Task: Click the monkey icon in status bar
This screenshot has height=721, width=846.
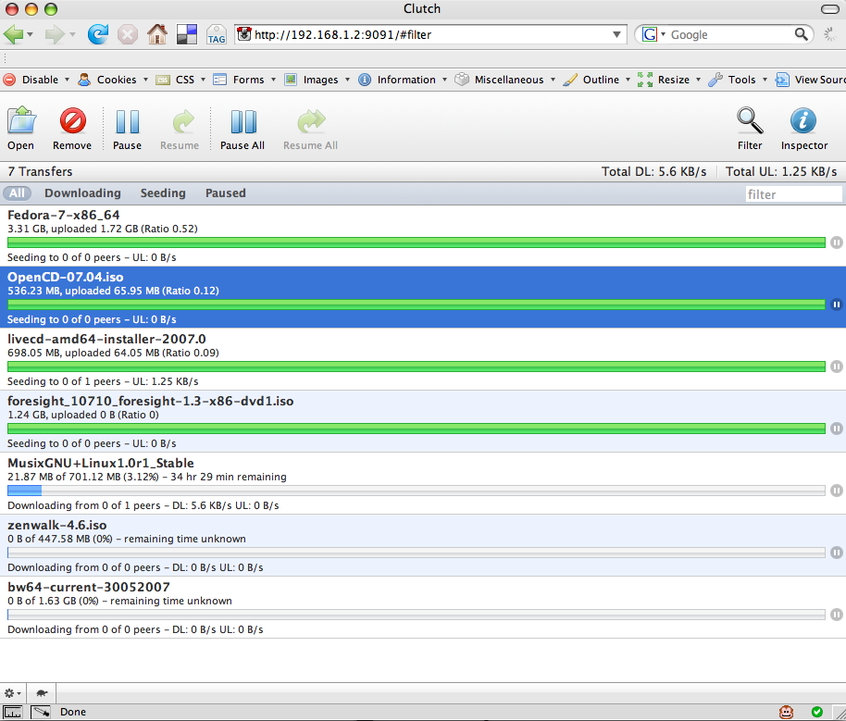Action: (x=786, y=712)
